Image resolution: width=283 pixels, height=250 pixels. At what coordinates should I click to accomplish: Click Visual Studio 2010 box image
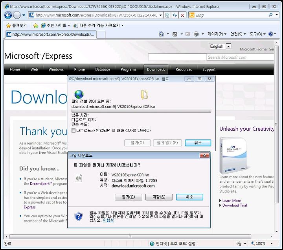coord(233,156)
